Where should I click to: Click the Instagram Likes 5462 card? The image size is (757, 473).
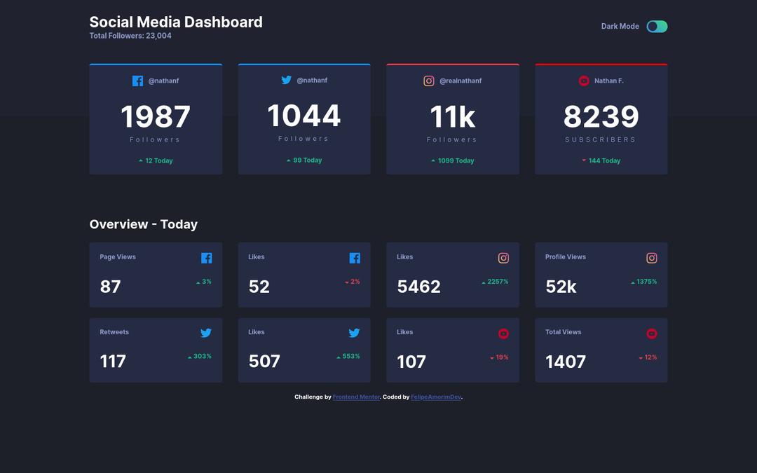(453, 275)
